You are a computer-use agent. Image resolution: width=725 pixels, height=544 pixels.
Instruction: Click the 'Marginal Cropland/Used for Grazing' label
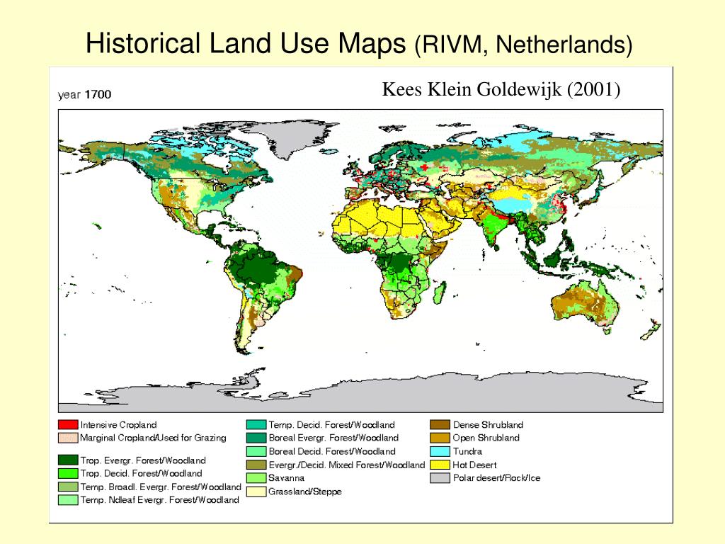click(153, 438)
